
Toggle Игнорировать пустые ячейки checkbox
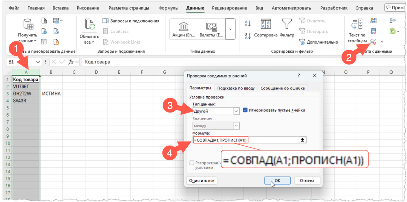pyautogui.click(x=245, y=110)
